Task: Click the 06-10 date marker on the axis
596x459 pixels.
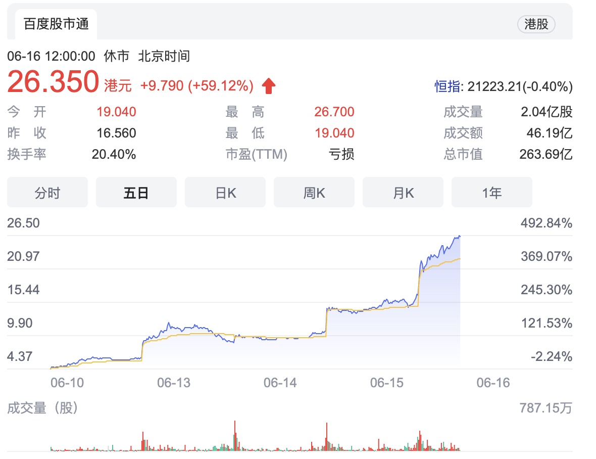Action: [x=67, y=383]
